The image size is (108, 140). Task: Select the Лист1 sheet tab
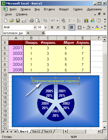24,132
